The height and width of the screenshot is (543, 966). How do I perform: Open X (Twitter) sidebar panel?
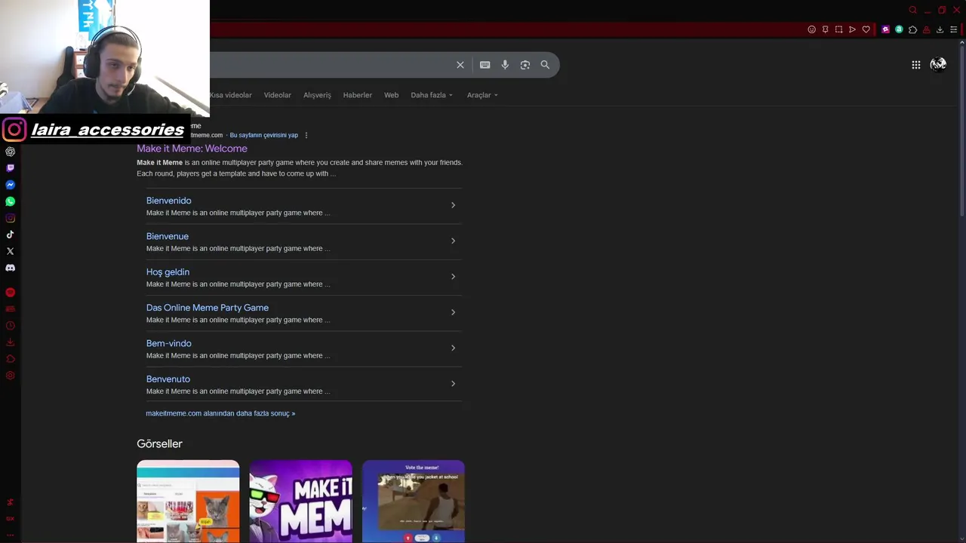[x=10, y=251]
